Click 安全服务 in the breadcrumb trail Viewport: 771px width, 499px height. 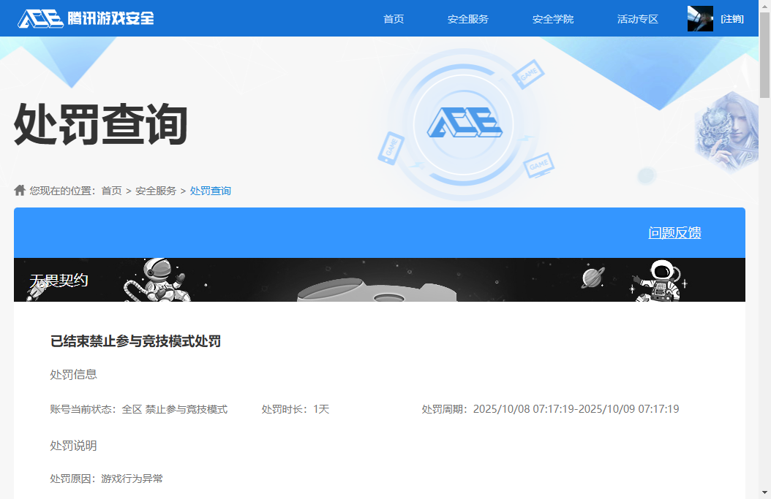(156, 190)
